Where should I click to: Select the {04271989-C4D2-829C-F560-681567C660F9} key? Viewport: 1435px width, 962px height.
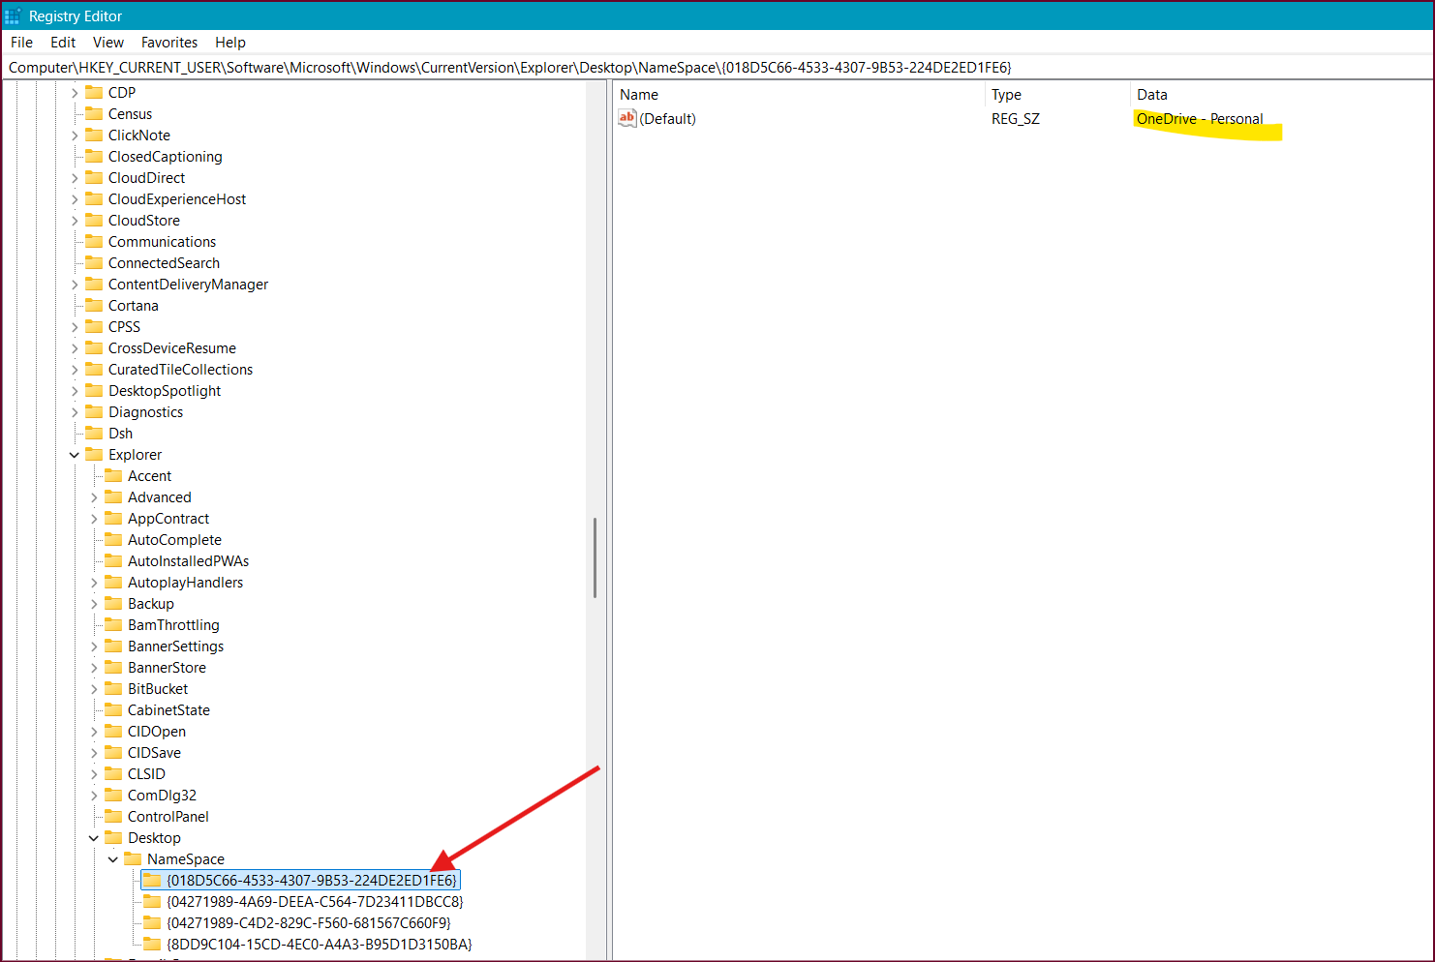point(309,923)
